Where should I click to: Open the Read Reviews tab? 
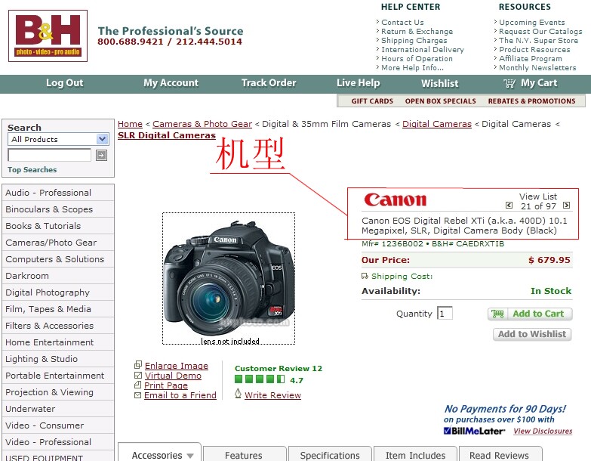[x=499, y=455]
